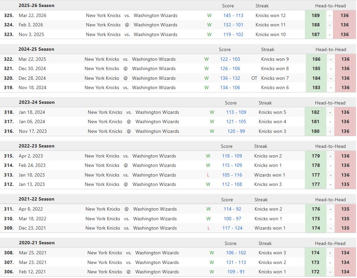View the 136 - 132 overtime game score
The image size is (357, 278).
pos(230,78)
